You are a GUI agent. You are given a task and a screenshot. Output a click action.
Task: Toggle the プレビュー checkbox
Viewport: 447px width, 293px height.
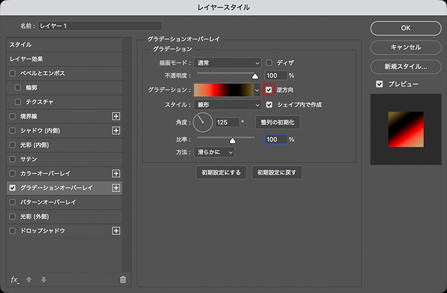click(379, 84)
